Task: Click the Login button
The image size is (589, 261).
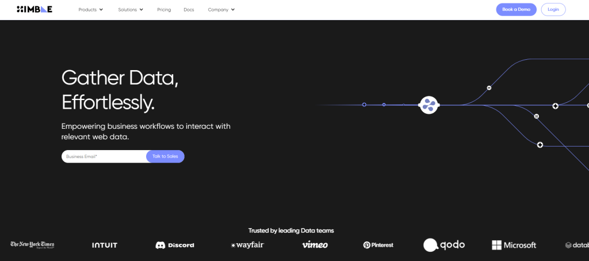Action: click(x=553, y=10)
